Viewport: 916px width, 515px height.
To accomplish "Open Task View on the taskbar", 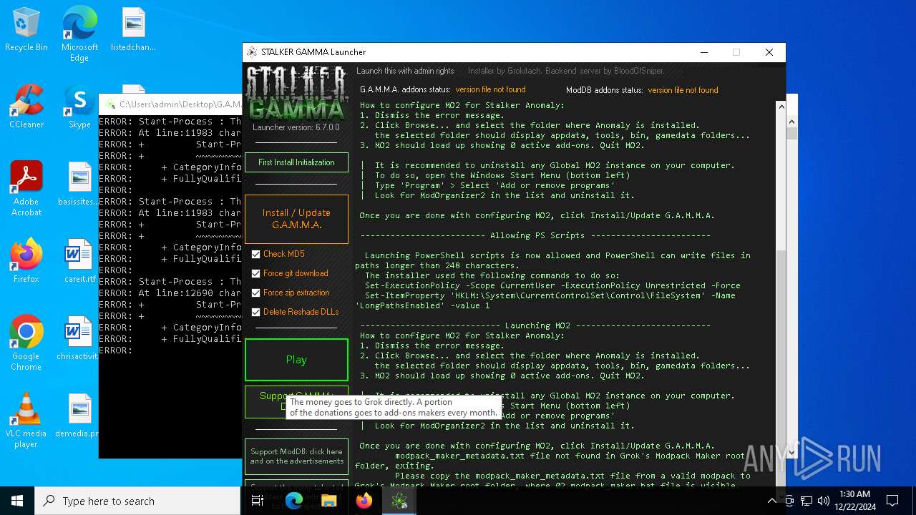I will (258, 501).
